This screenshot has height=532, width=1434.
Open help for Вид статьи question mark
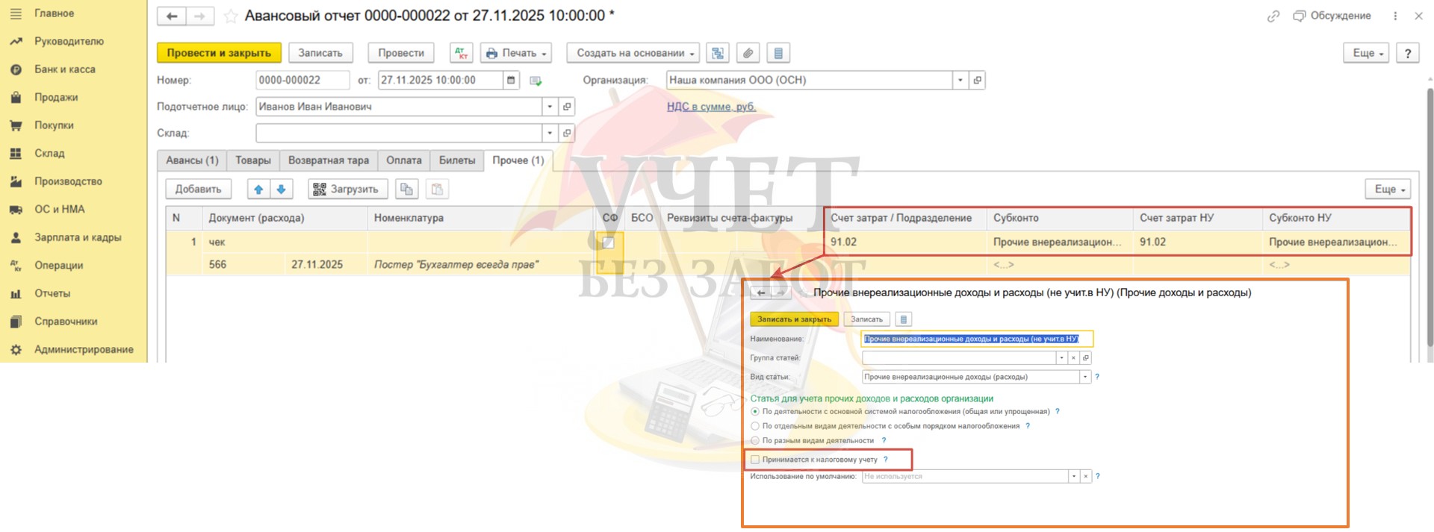(x=1097, y=377)
